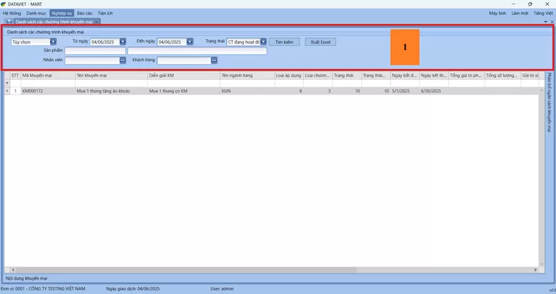Click the Tên khuyến mại filter cell
Screen dimensions: 556x294
[x=111, y=83]
